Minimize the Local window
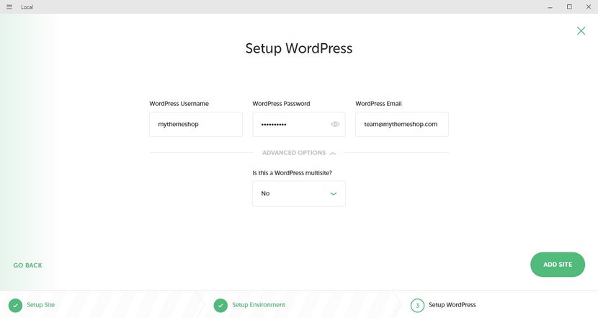The height and width of the screenshot is (318, 598). tap(550, 7)
